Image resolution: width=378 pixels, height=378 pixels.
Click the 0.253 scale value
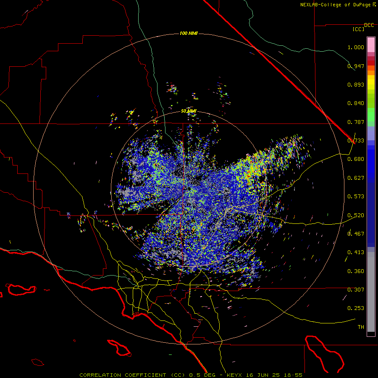356,308
